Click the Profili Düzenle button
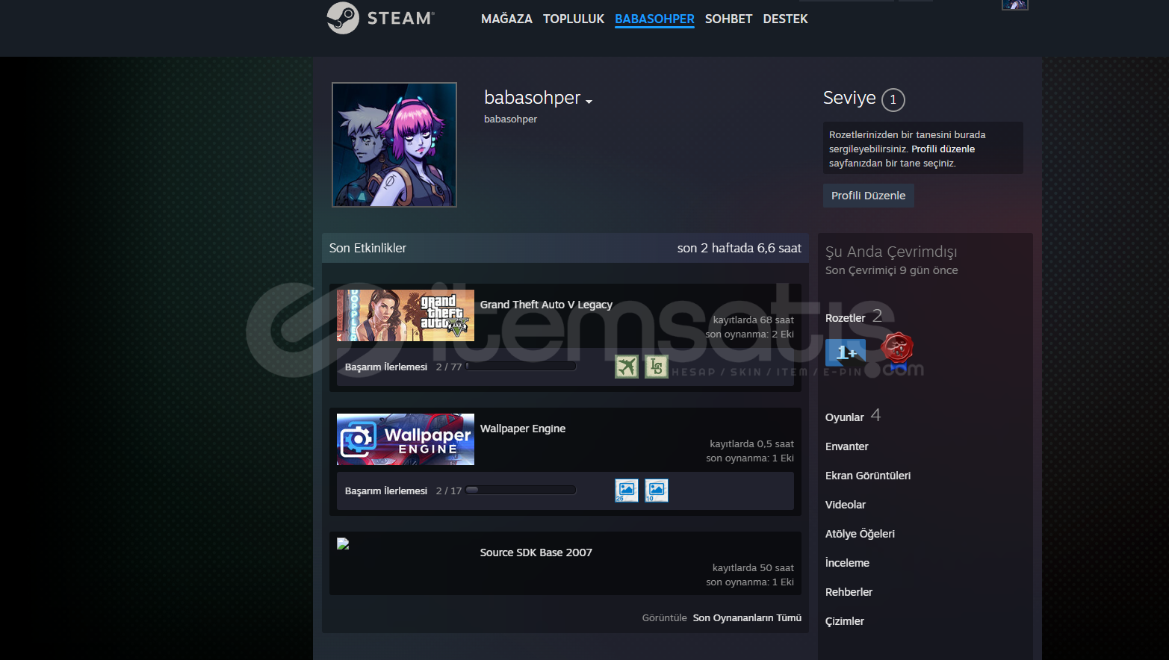The height and width of the screenshot is (660, 1169). point(869,196)
